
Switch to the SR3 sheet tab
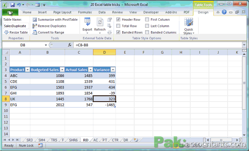30,140
